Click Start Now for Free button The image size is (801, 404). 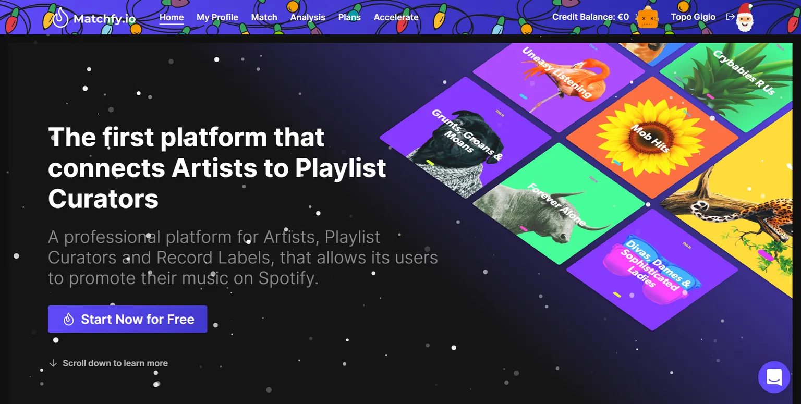(128, 319)
